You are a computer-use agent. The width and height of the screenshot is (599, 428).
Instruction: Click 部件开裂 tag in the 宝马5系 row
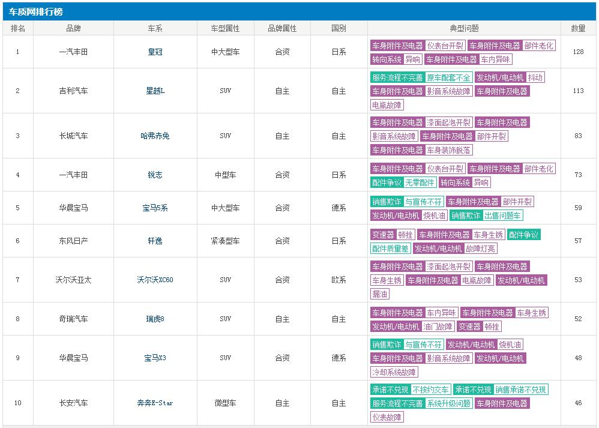point(517,202)
